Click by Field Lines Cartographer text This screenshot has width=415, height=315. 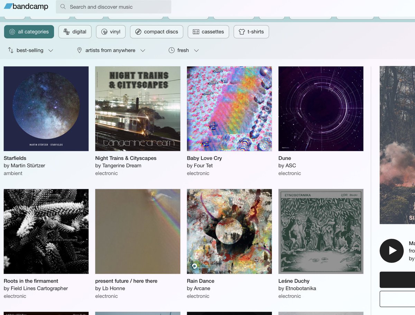click(36, 288)
